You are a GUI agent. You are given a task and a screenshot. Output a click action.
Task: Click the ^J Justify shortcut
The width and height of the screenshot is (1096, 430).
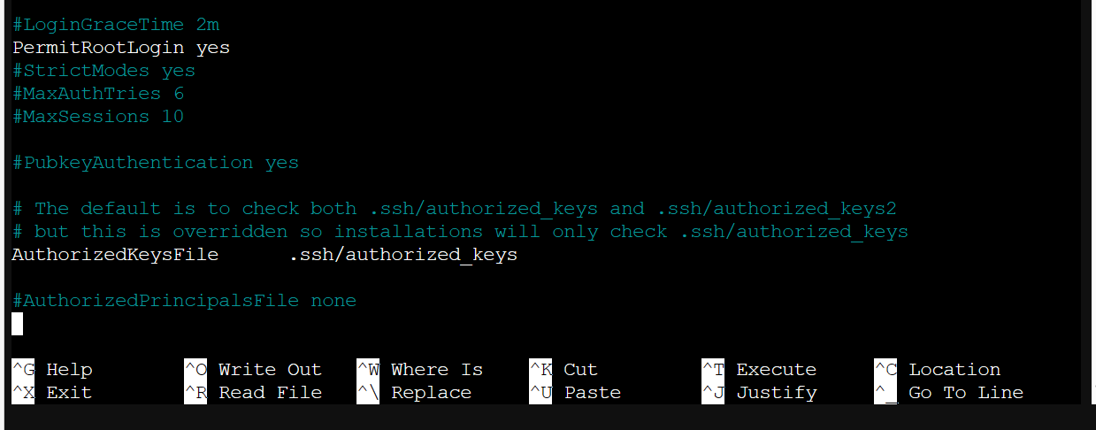(x=760, y=393)
